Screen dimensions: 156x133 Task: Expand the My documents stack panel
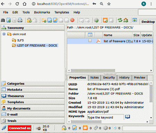(33, 108)
